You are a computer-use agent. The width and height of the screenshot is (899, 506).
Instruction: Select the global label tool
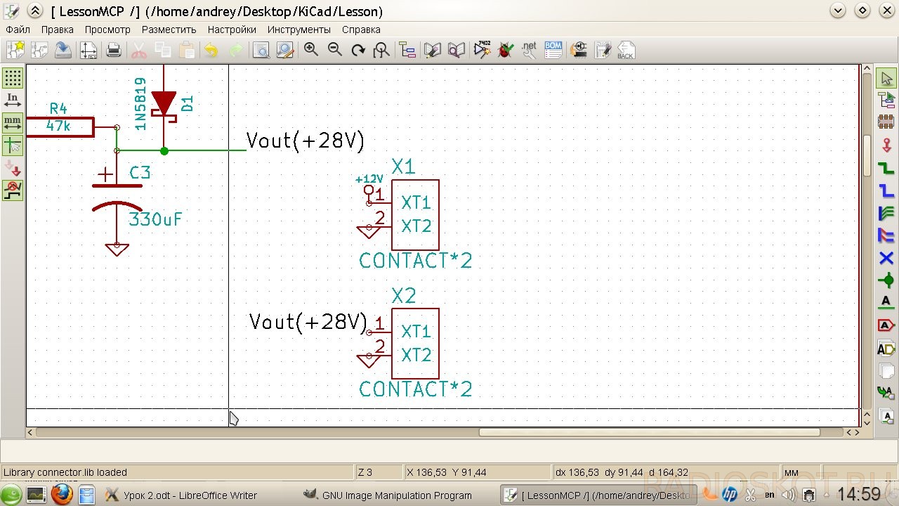pos(886,325)
